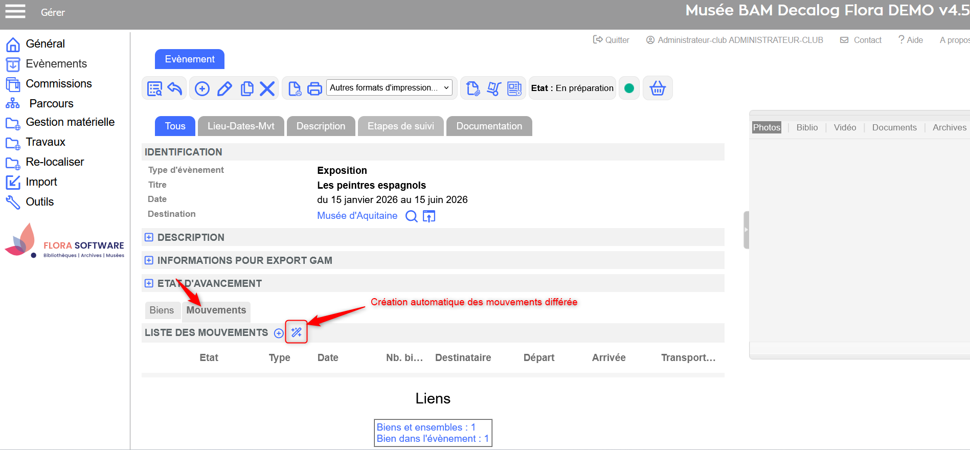Click the duplicate record icon
The width and height of the screenshot is (970, 450).
[x=247, y=88]
